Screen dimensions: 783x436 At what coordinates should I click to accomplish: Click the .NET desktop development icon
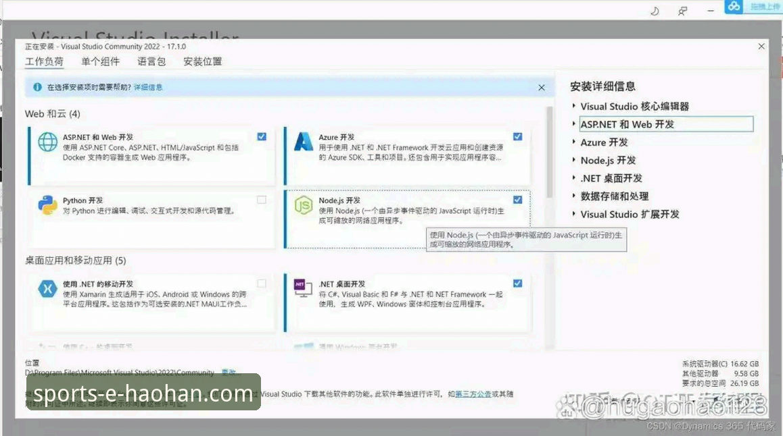[x=303, y=288]
